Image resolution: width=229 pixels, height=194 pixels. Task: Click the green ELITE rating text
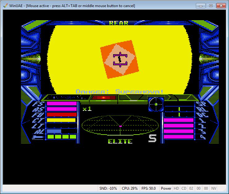coord(120,141)
